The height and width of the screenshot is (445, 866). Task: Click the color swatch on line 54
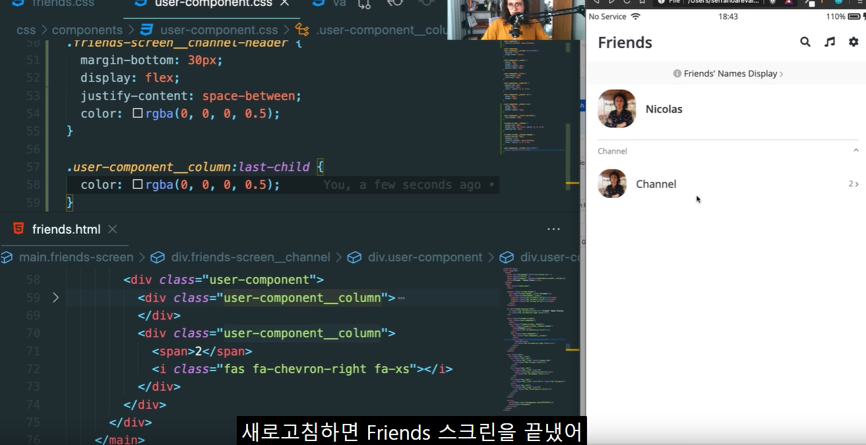coord(138,113)
